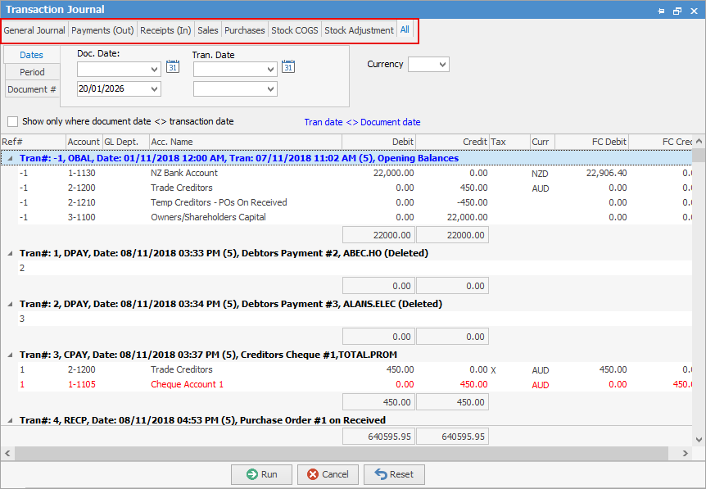Click the Run button
The image size is (706, 489).
(261, 474)
